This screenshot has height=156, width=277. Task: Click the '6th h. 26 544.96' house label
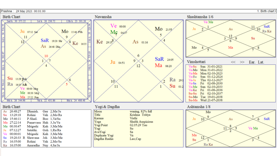point(16,100)
